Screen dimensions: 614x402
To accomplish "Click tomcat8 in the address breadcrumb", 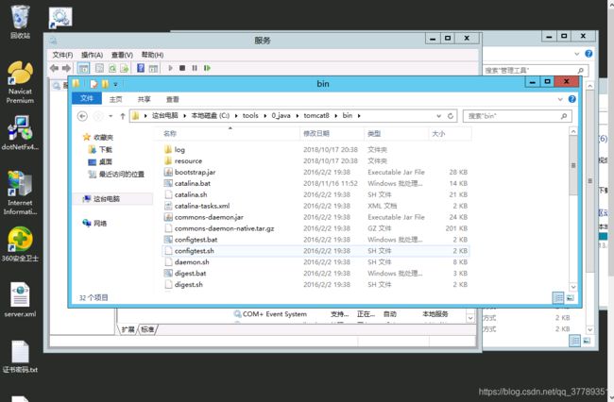I will [316, 116].
